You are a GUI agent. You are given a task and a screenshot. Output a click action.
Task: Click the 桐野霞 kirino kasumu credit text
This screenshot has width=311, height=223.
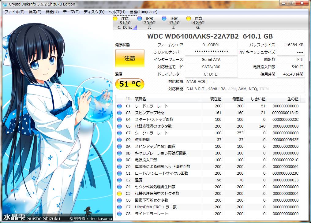pyautogui.click(x=91, y=219)
